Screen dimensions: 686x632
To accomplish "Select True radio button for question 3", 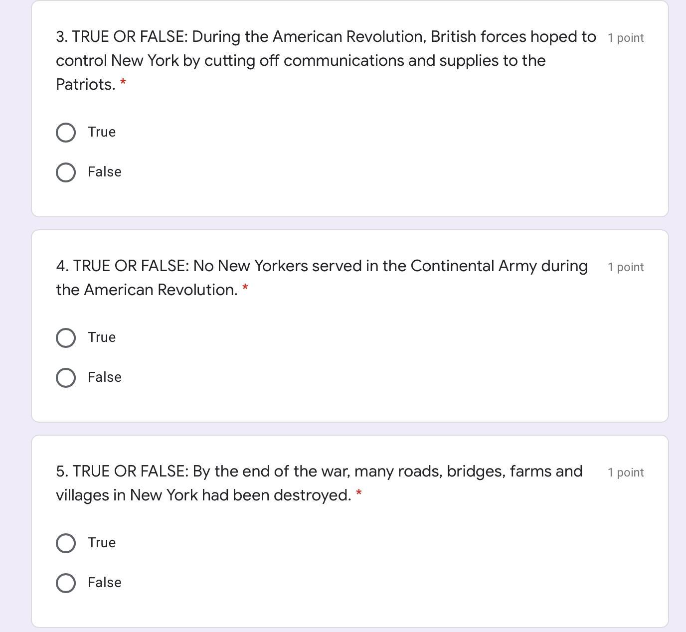I will [66, 133].
